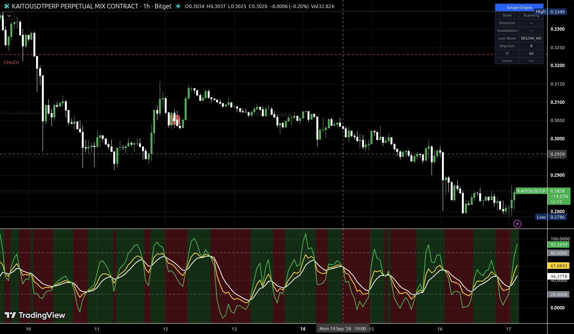Click the 0.3150 price scale label
Image resolution: width=574 pixels, height=334 pixels.
tap(557, 84)
